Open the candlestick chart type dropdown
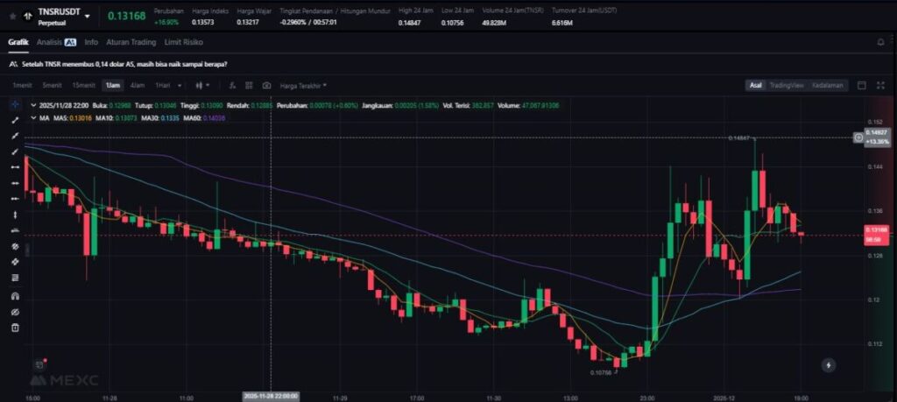This screenshot has width=897, height=402. click(202, 86)
